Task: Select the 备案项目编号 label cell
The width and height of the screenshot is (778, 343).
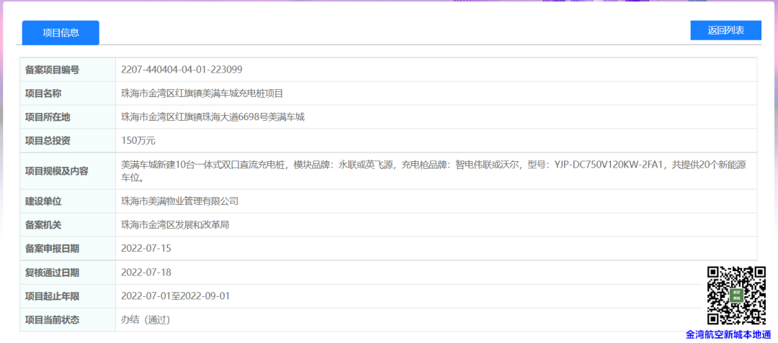Action: pyautogui.click(x=68, y=70)
